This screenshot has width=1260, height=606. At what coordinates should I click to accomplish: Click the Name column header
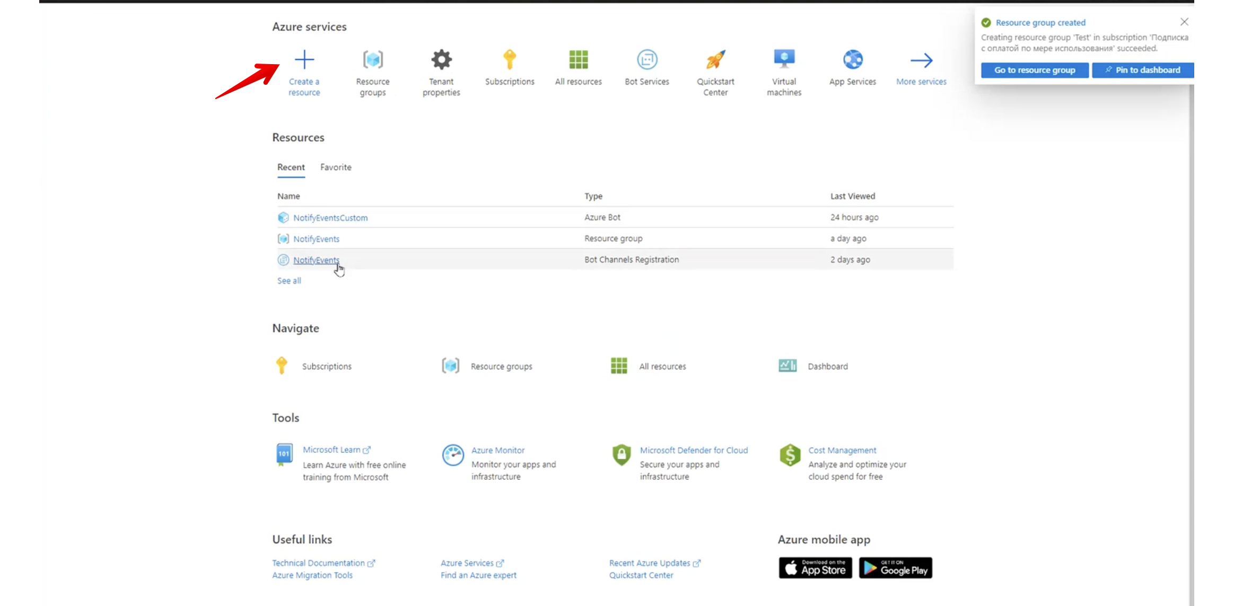coord(288,196)
